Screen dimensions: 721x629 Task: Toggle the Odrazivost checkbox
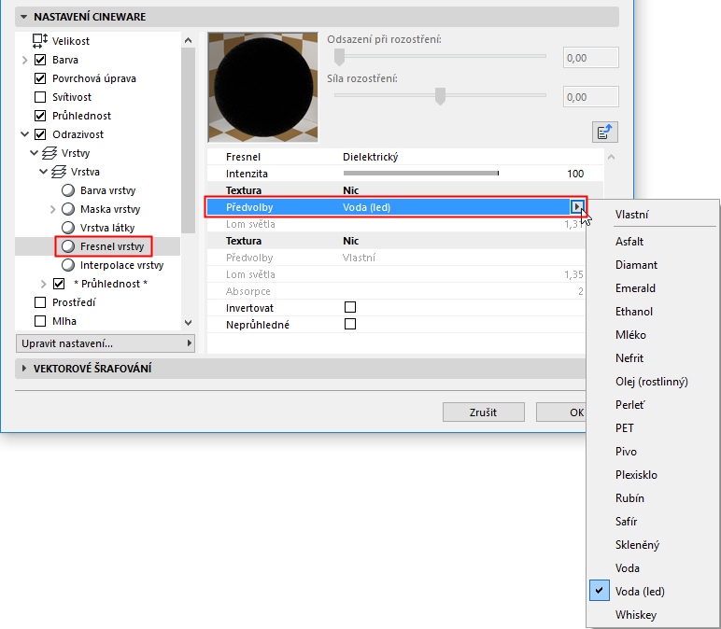coord(40,134)
